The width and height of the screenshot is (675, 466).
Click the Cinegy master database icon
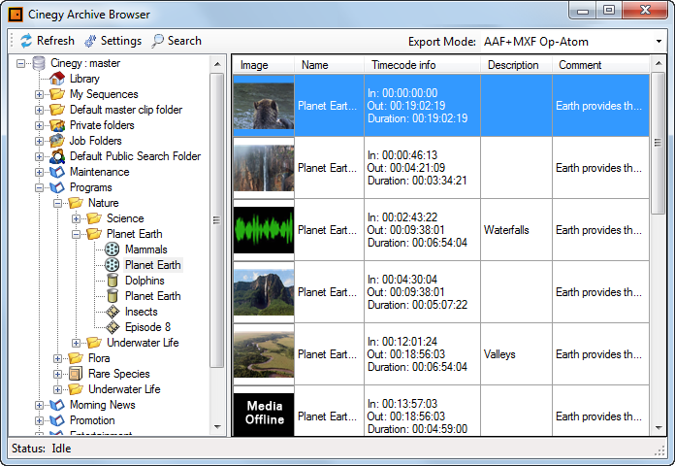[39, 63]
